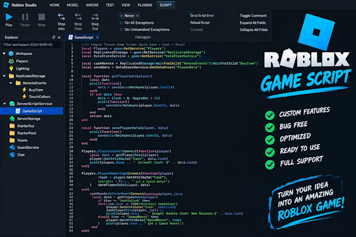The image size is (356, 237).
Task: Collapse the RemoteEvents tree node
Action: (10, 83)
